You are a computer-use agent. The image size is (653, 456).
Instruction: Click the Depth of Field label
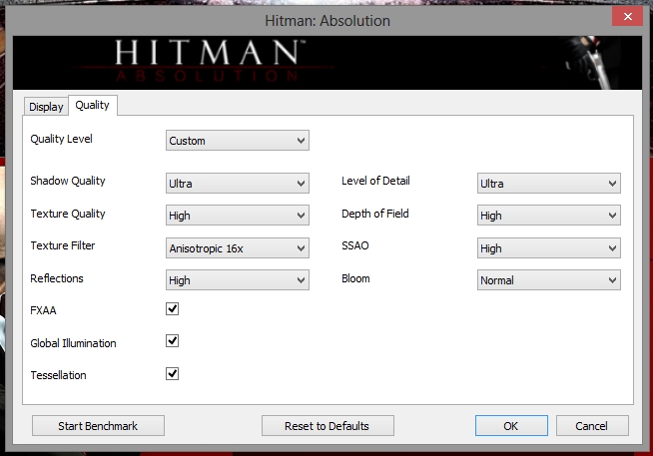click(375, 214)
